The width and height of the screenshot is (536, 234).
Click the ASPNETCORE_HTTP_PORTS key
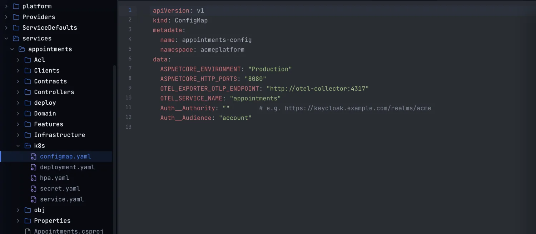[x=199, y=79]
